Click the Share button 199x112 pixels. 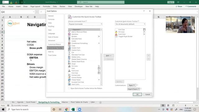(179, 7)
